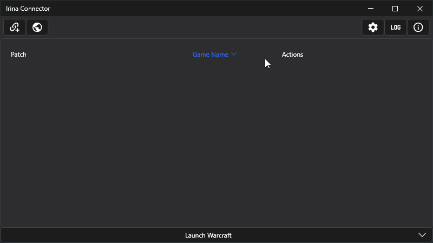Image resolution: width=433 pixels, height=243 pixels.
Task: Show the LOG panel
Action: [396, 28]
